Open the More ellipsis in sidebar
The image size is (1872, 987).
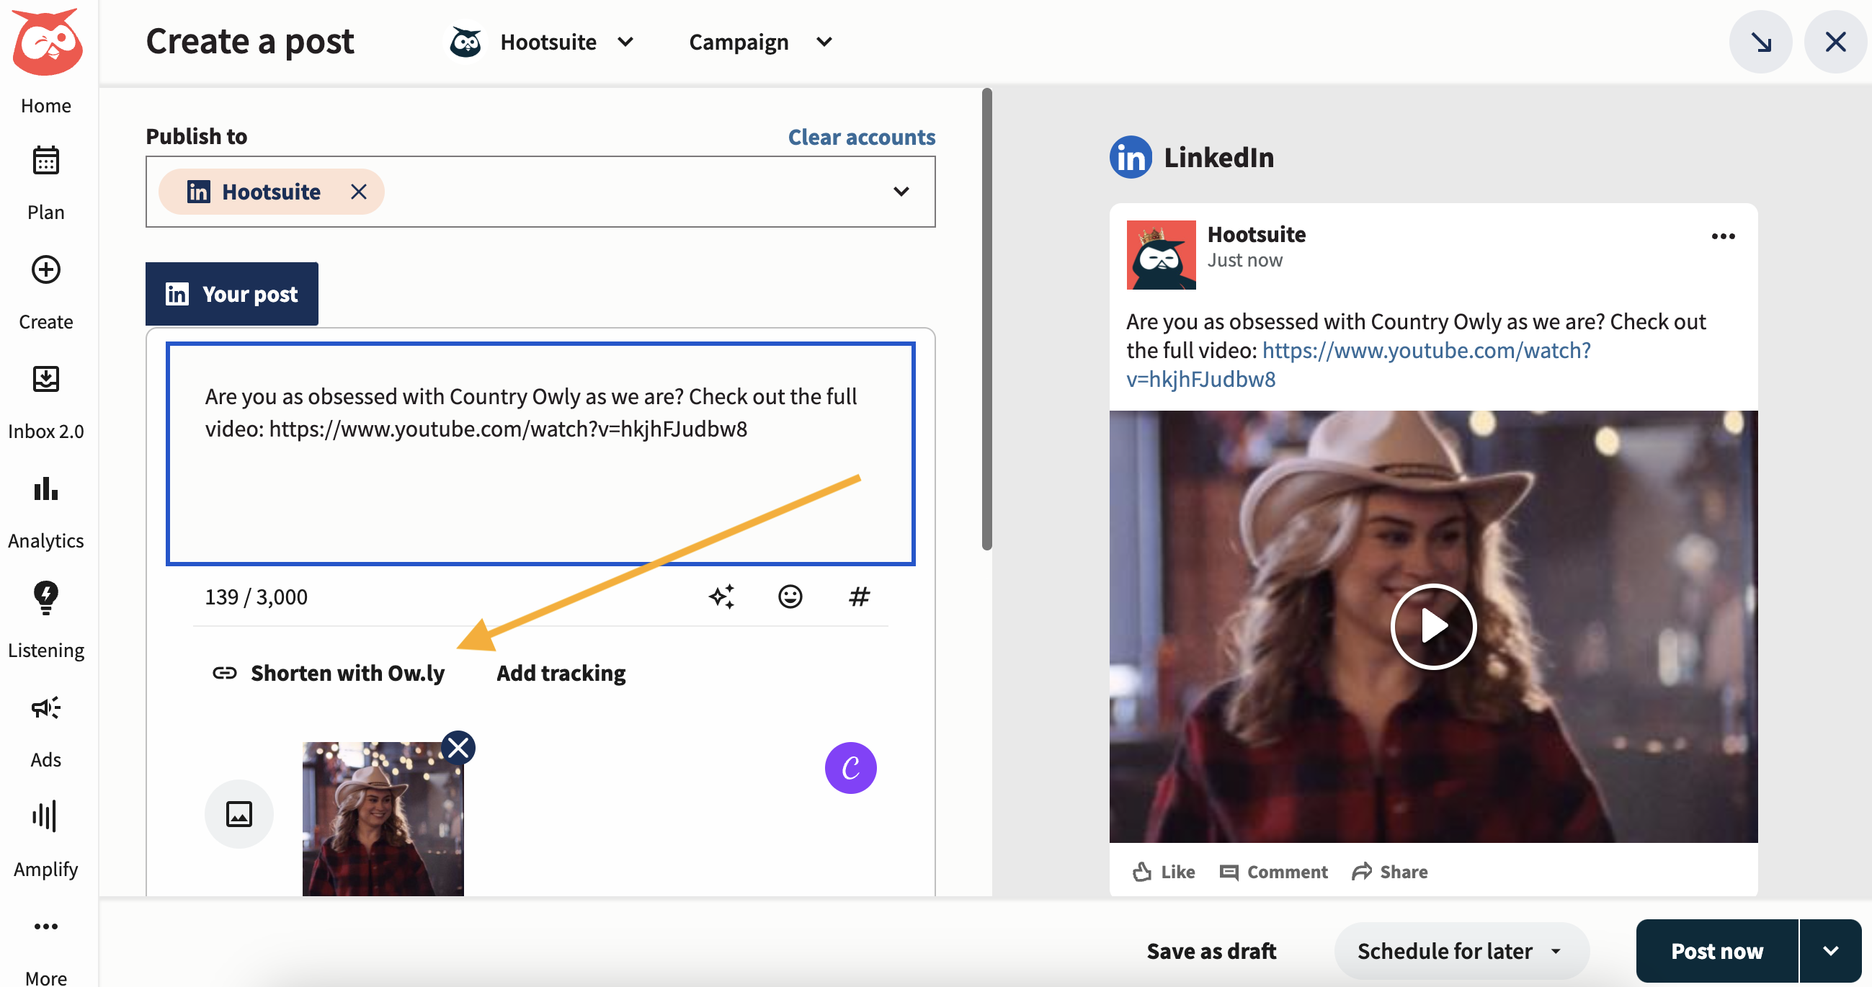[x=46, y=926]
